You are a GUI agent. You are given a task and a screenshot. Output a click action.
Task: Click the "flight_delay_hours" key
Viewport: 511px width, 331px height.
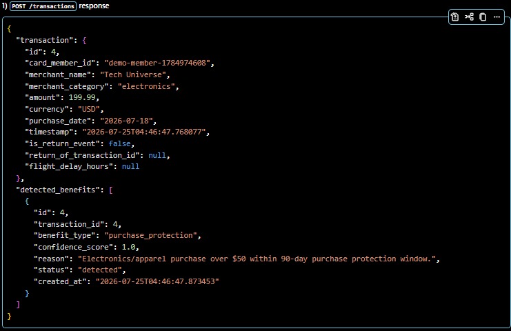pos(69,166)
